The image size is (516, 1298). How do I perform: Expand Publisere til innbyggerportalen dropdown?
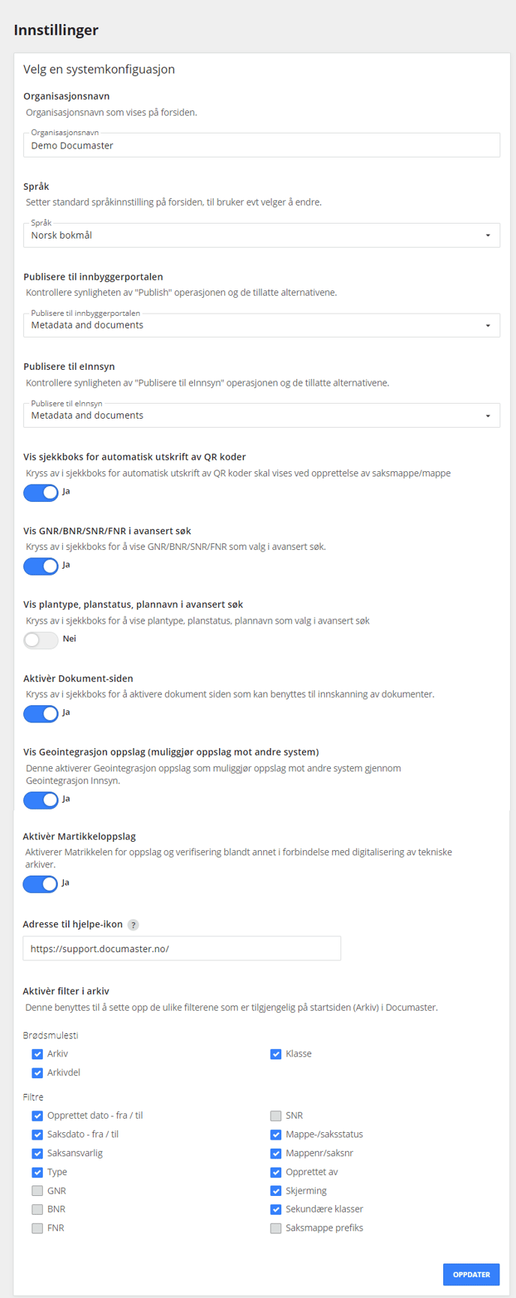[262, 326]
